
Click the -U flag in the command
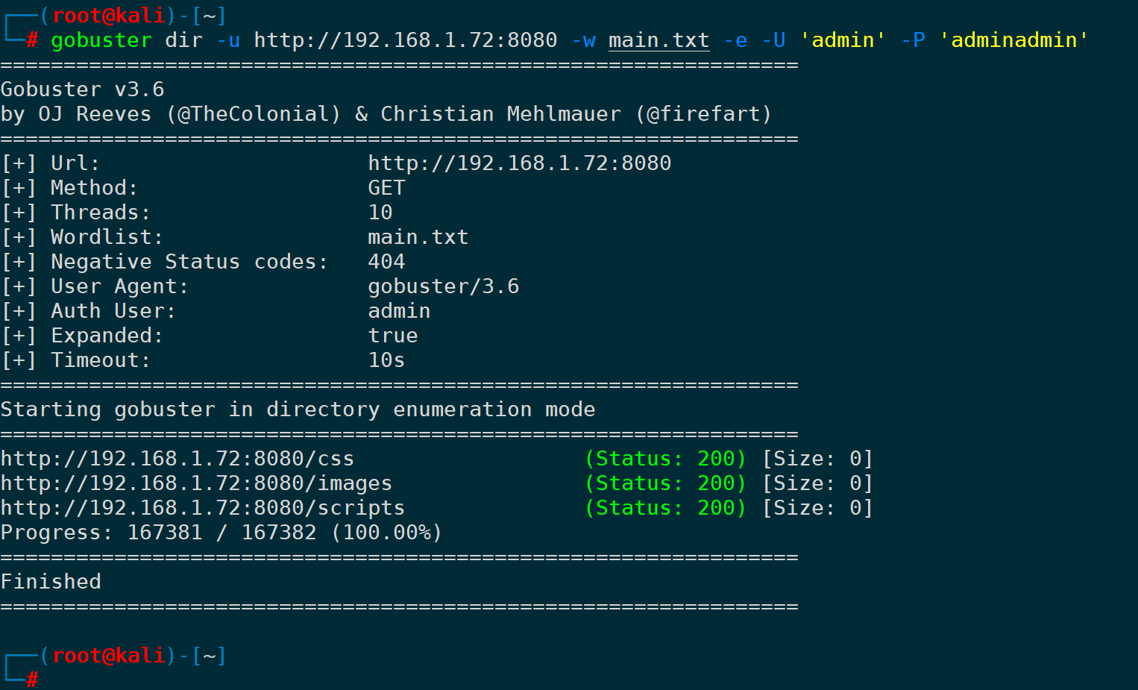pos(773,40)
